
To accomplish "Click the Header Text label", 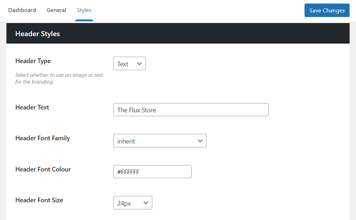I will click(x=32, y=107).
